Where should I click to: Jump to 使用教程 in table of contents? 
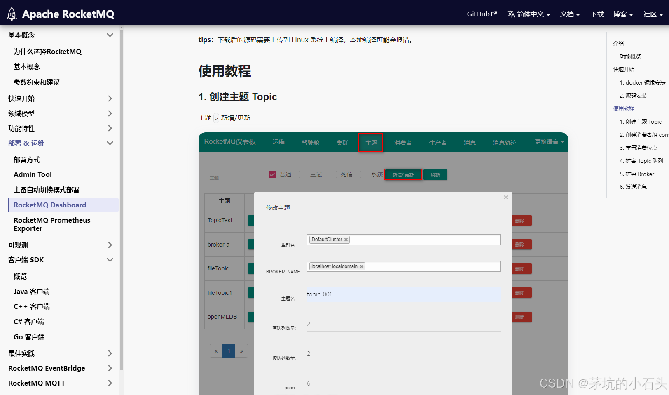pyautogui.click(x=624, y=108)
